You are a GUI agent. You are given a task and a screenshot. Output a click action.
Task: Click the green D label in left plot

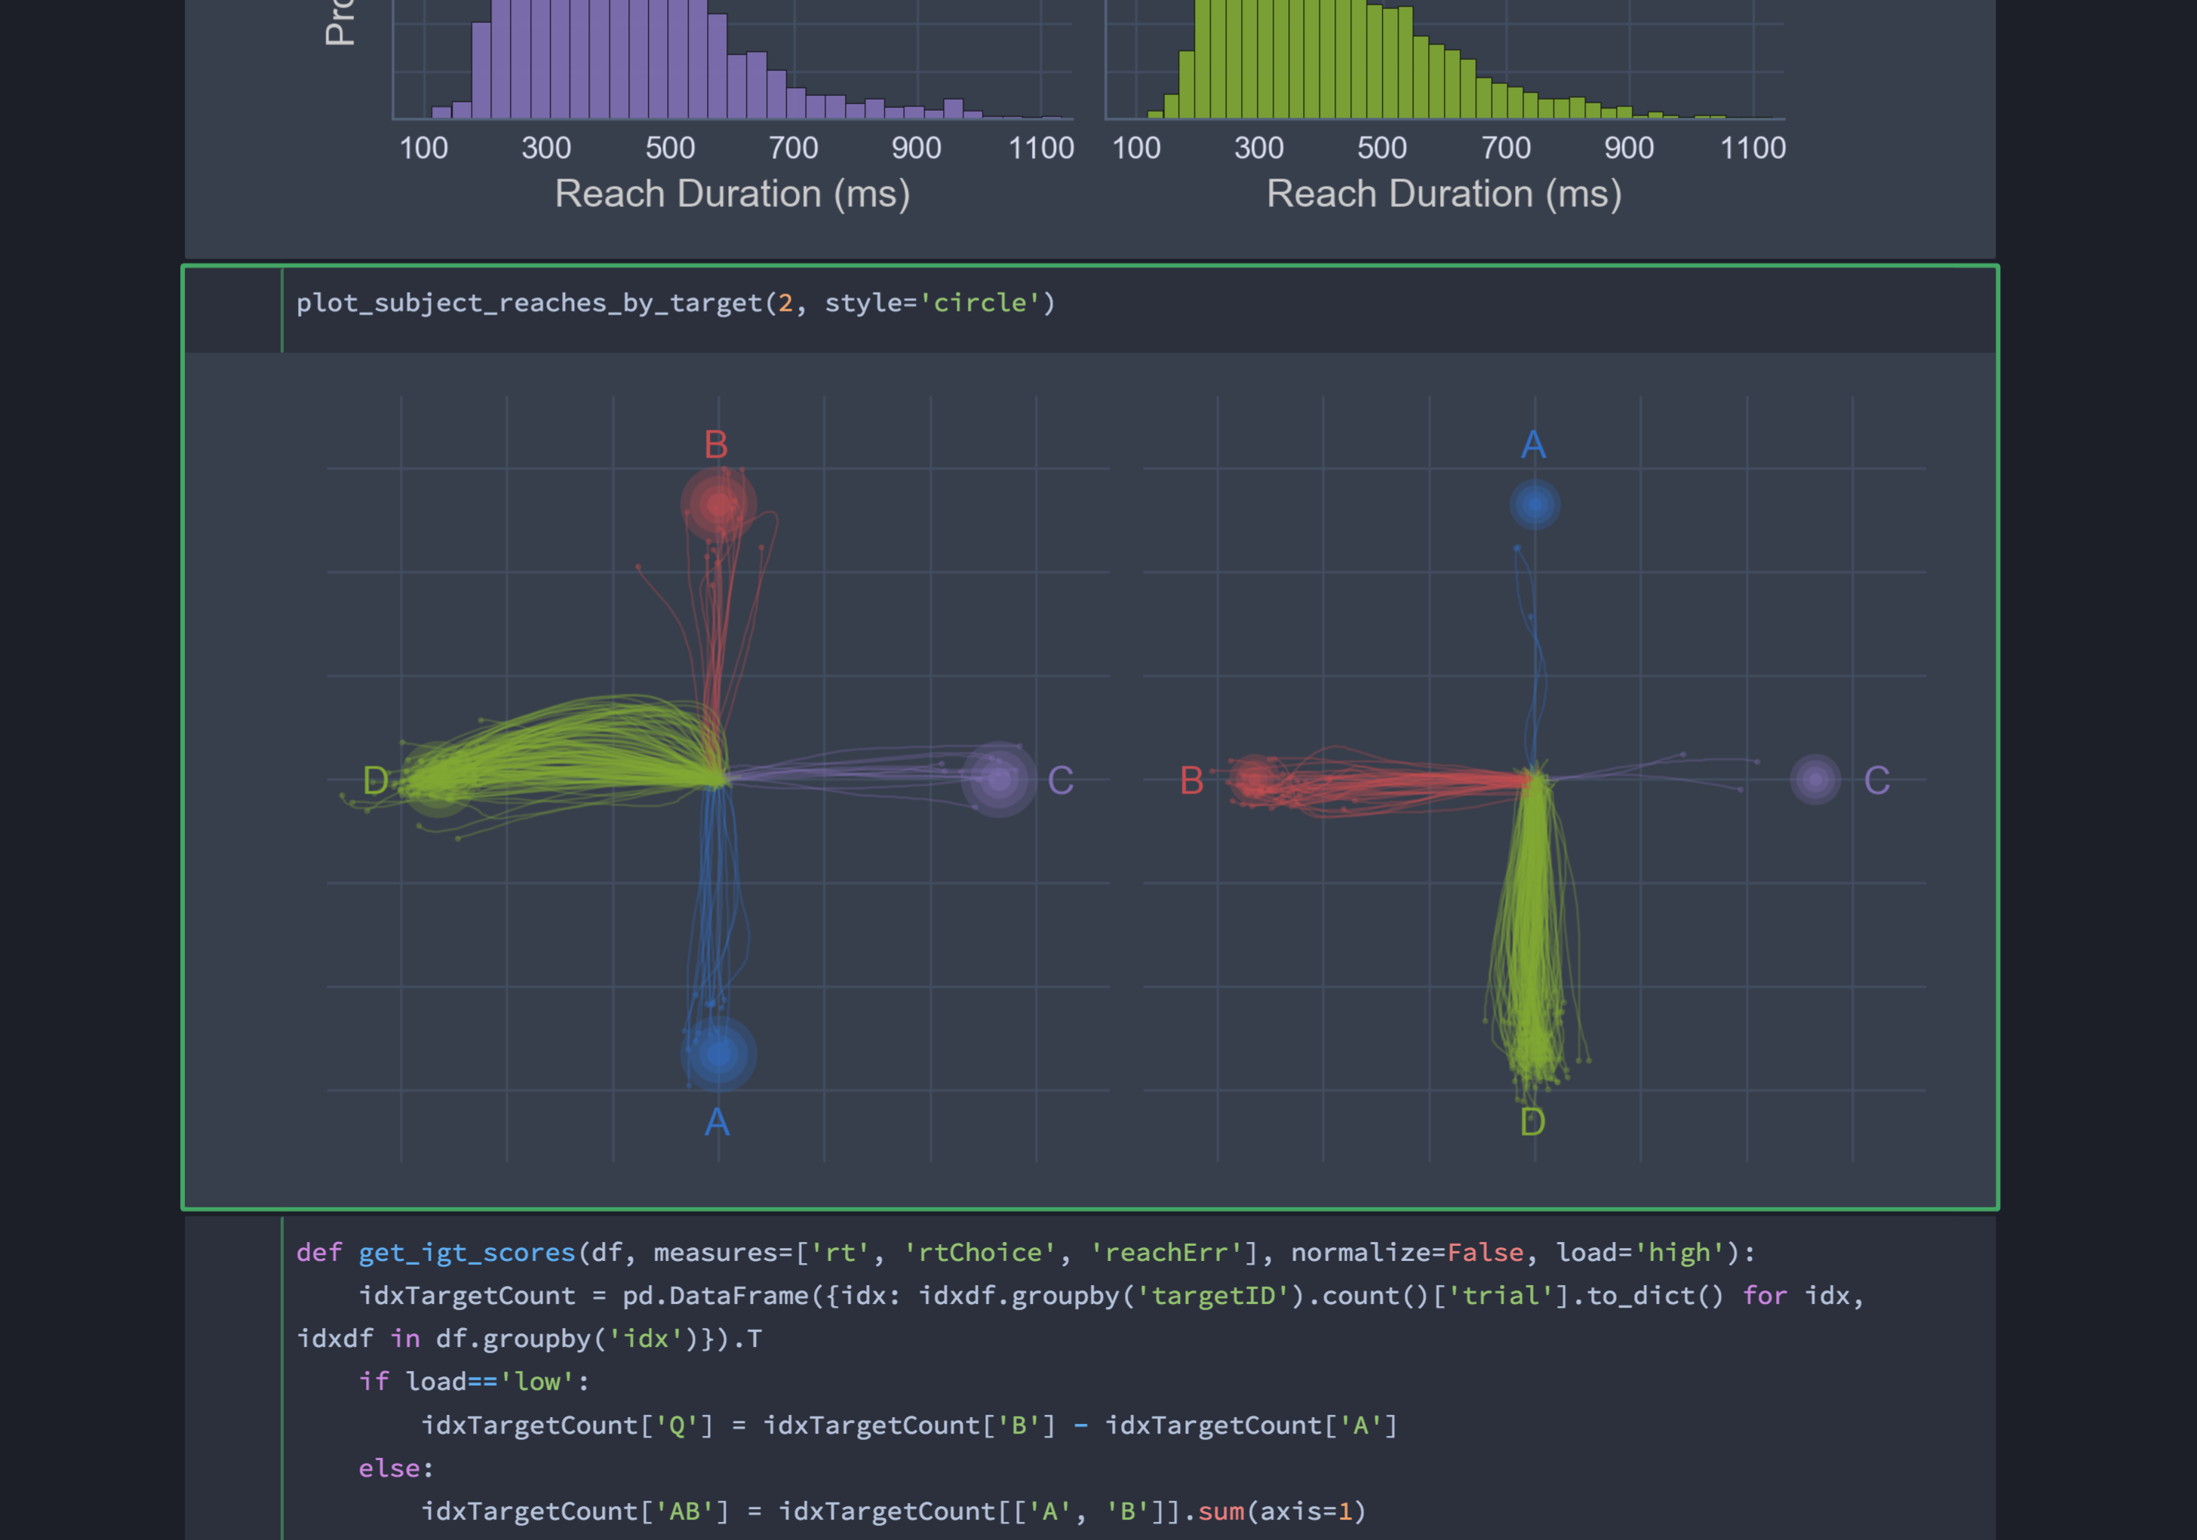point(375,781)
